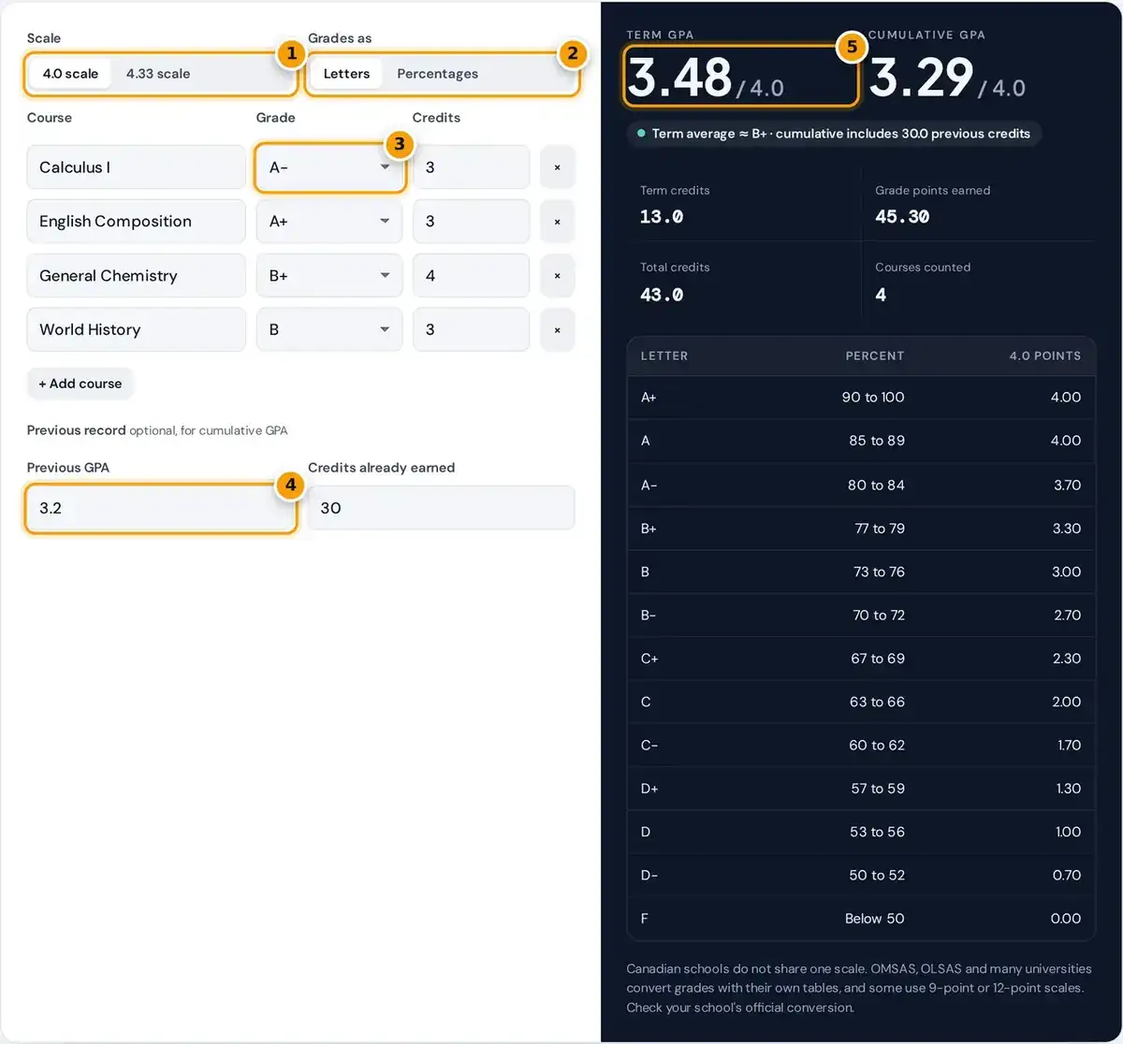Select the 4.0 scale option

(70, 74)
